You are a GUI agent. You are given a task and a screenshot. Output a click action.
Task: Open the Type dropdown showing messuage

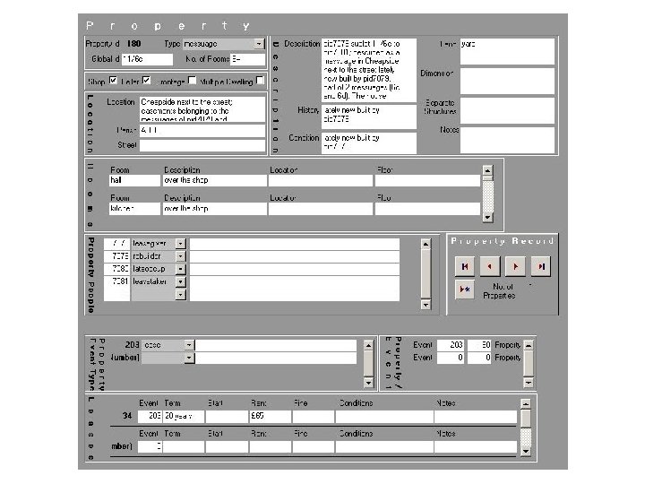coord(259,44)
